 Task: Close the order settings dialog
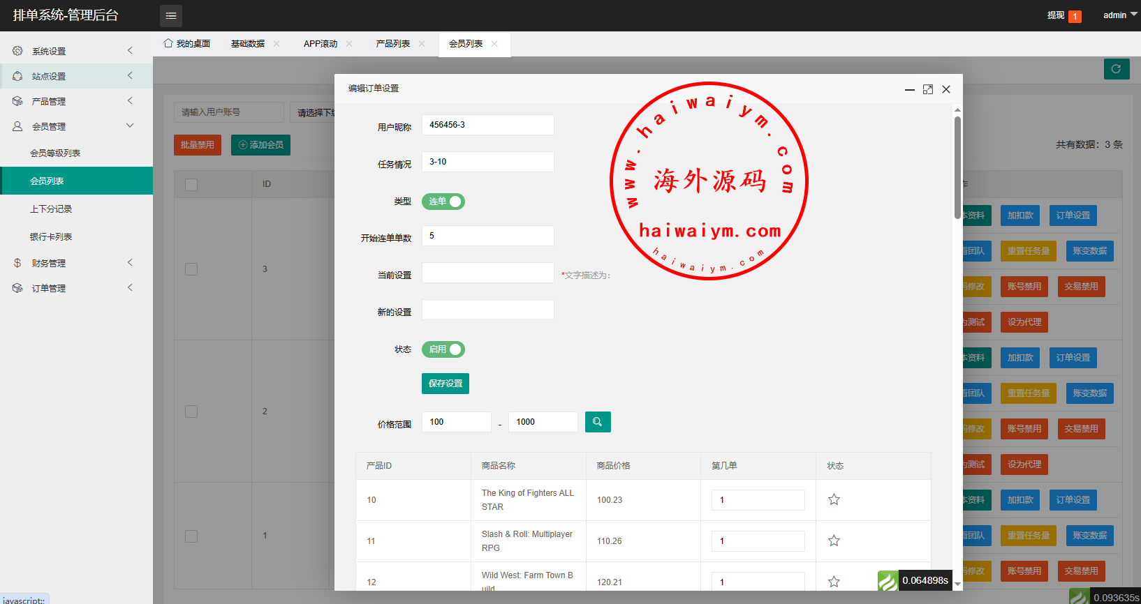pyautogui.click(x=946, y=89)
